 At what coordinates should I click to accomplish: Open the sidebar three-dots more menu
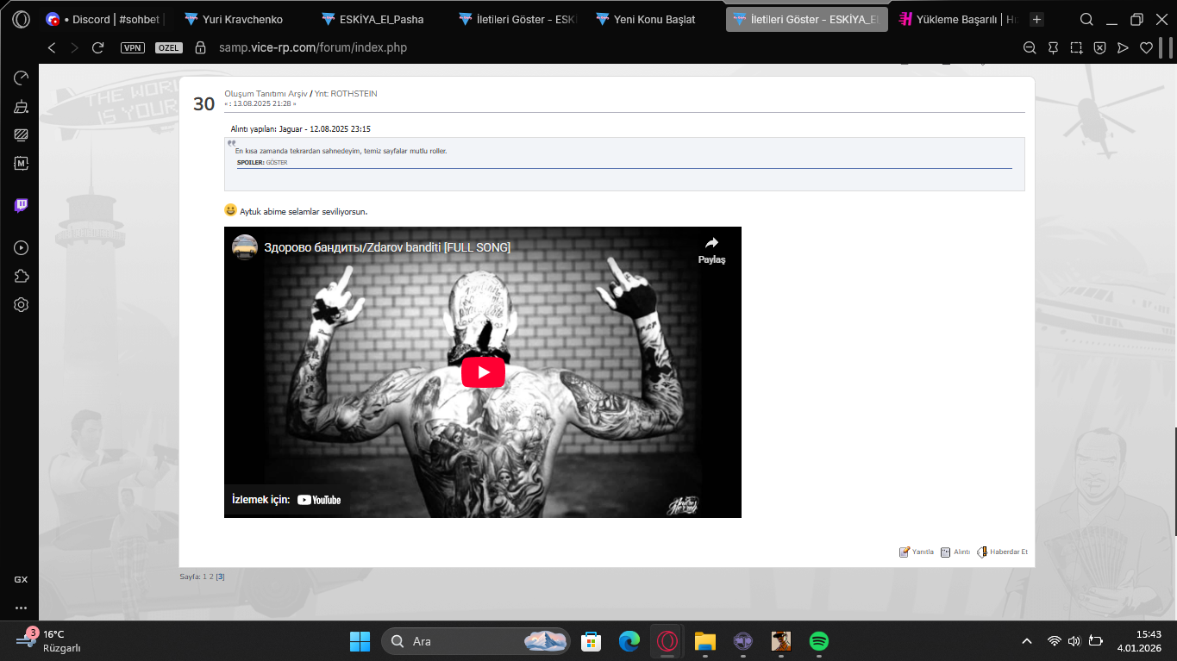(21, 608)
